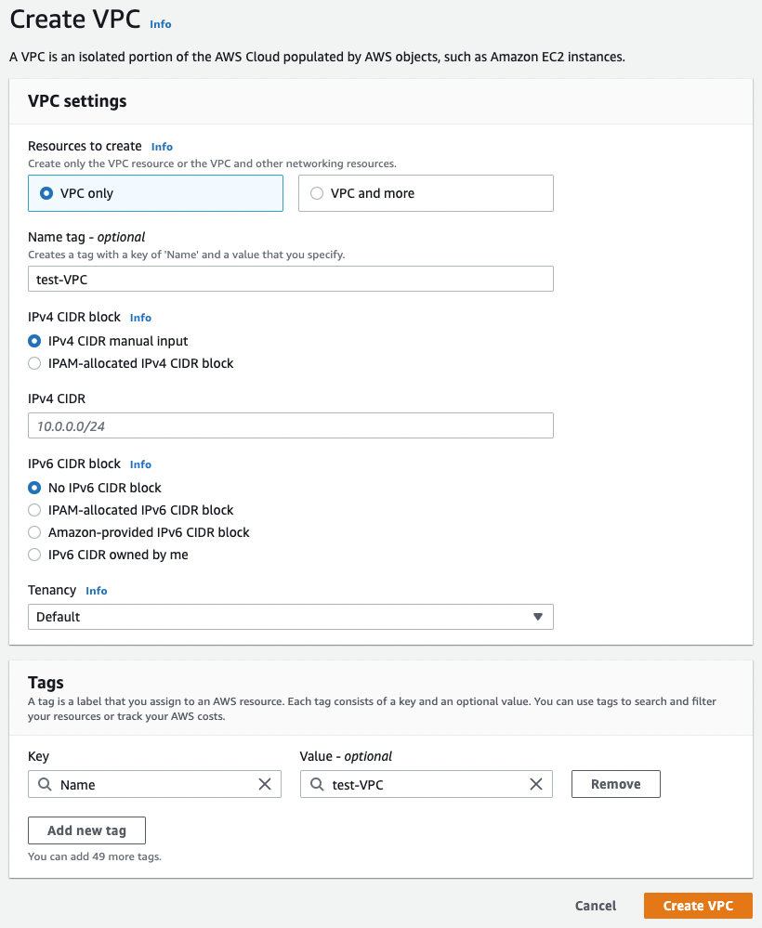Open Info link next to IPv6 CIDR block

(140, 464)
